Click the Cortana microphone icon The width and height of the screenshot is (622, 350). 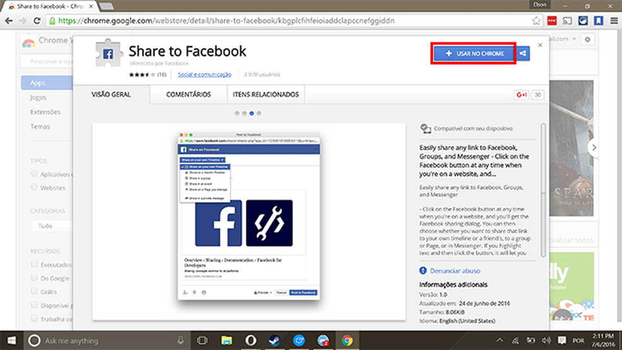[181, 341]
